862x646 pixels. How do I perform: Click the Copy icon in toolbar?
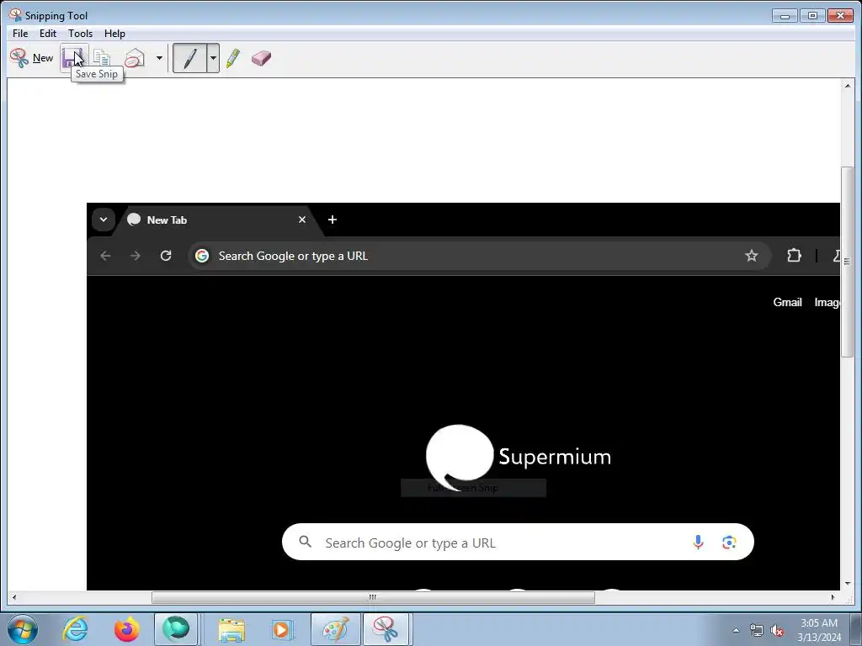[x=102, y=58]
